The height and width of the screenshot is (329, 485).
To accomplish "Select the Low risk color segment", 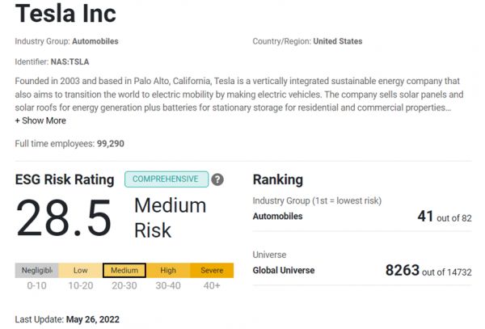I will click(80, 270).
